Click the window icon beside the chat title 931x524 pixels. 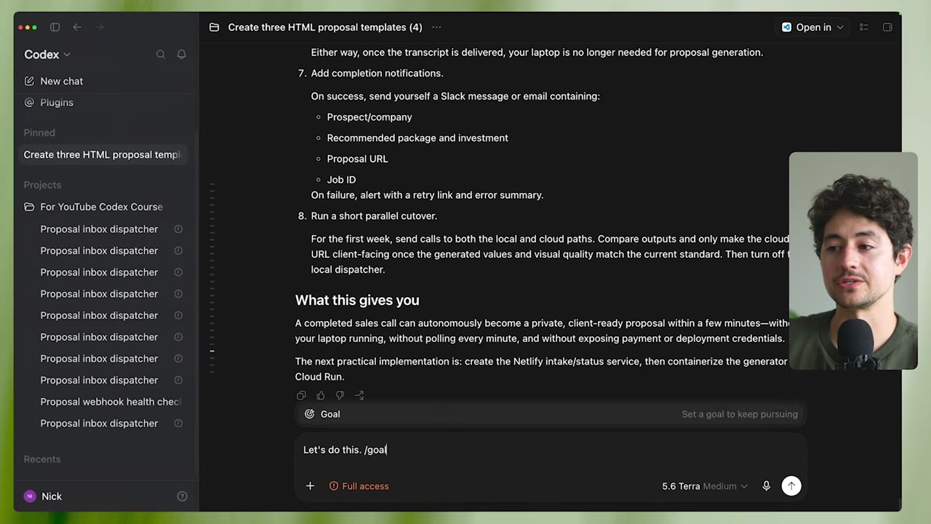coord(214,27)
